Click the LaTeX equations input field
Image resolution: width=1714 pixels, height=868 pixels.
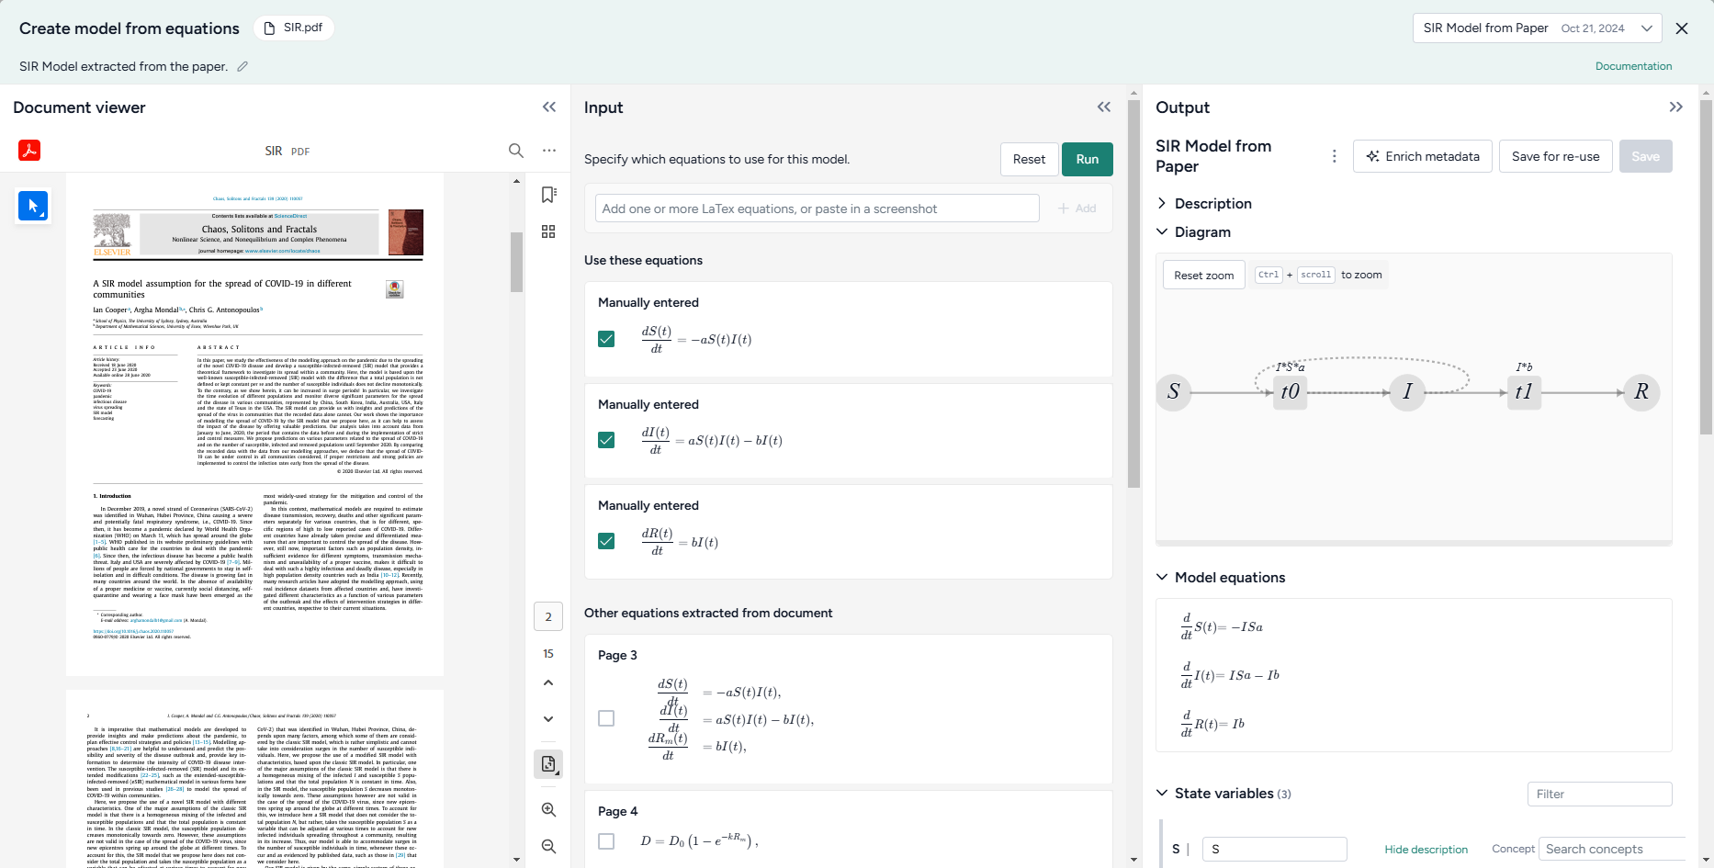(x=817, y=209)
